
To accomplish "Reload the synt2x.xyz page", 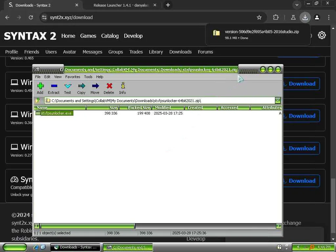I will [x=31, y=17].
